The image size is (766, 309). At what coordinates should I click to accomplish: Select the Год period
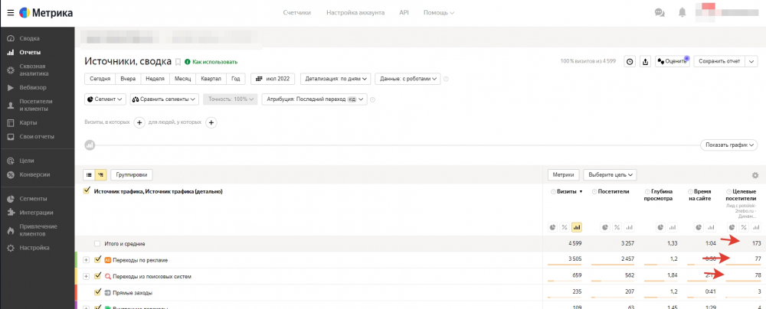[235, 79]
